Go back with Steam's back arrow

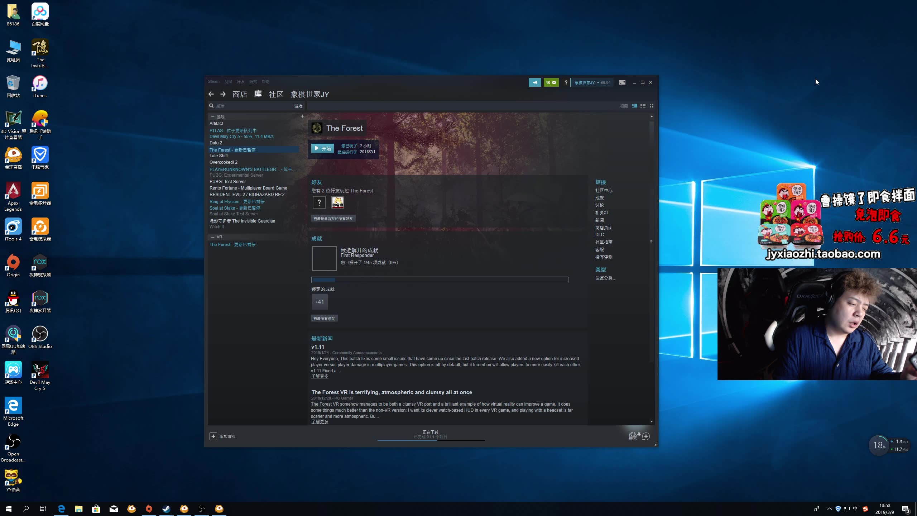(x=211, y=94)
